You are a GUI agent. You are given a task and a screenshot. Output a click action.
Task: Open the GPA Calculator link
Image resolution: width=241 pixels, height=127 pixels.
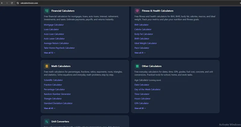(x=142, y=103)
